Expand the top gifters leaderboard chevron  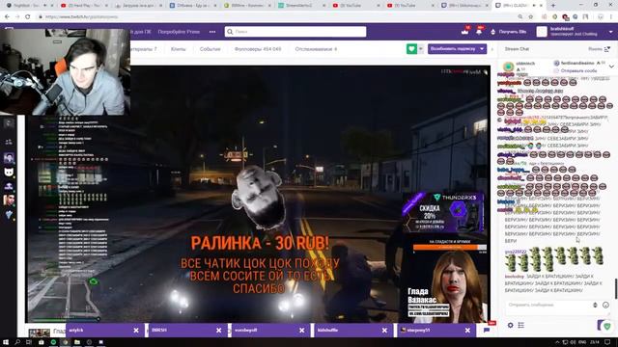[611, 67]
